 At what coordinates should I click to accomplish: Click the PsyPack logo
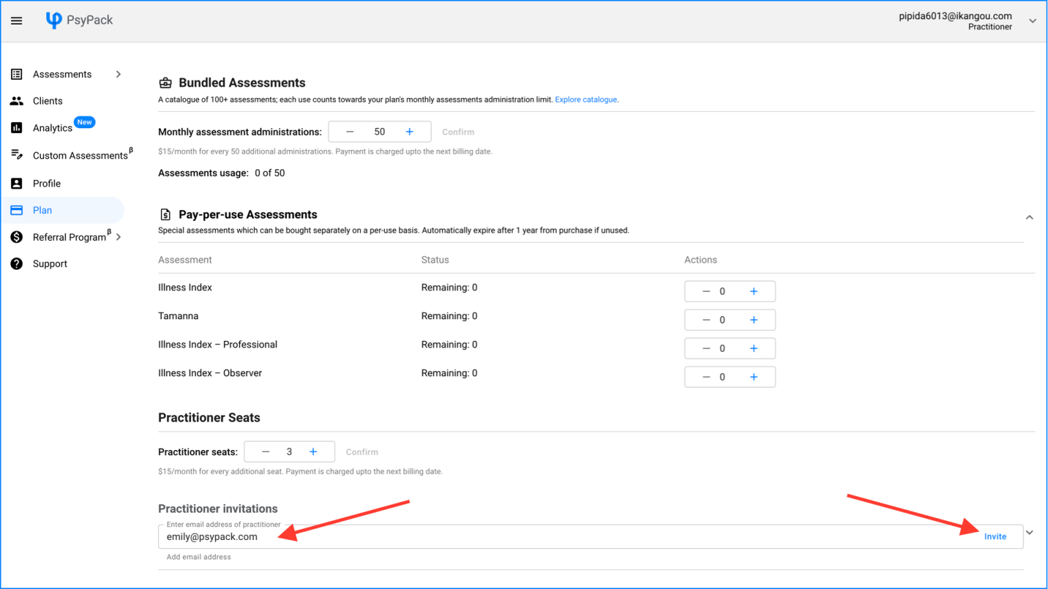click(x=79, y=20)
